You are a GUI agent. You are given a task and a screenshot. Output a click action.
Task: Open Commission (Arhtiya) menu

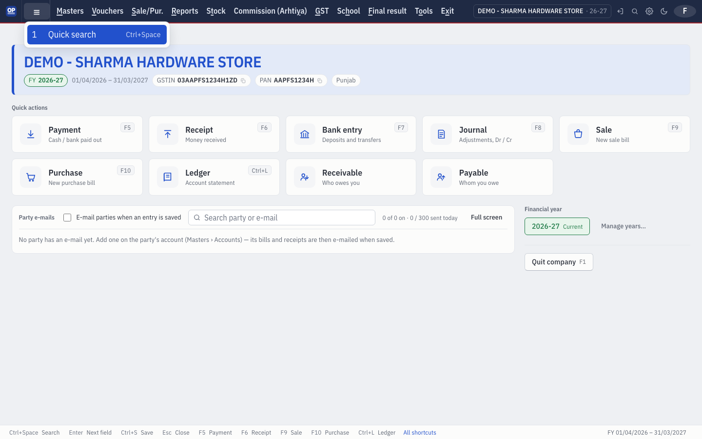point(270,11)
